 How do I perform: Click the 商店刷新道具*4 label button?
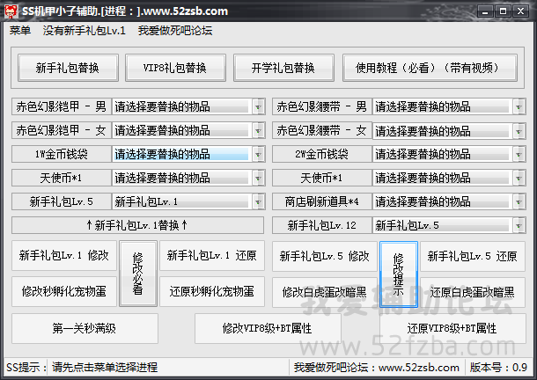pyautogui.click(x=322, y=201)
